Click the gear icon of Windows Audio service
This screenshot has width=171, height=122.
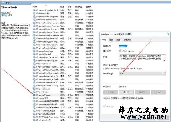pos(34,13)
